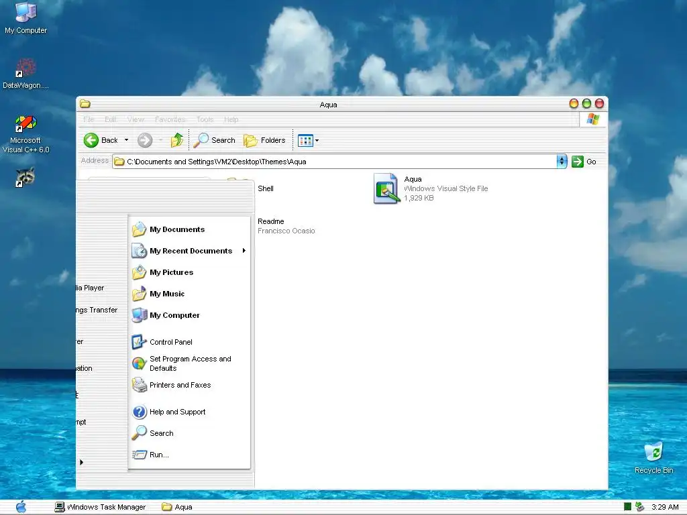
Task: Open the Help menu
Action: [x=231, y=119]
